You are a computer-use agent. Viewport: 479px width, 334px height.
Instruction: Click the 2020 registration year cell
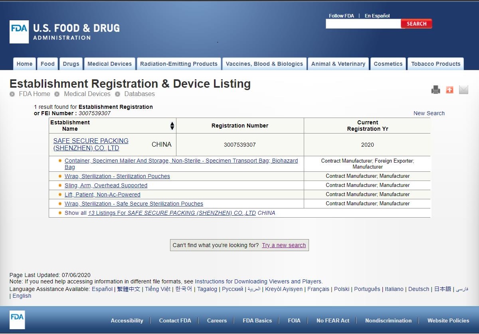(x=367, y=145)
